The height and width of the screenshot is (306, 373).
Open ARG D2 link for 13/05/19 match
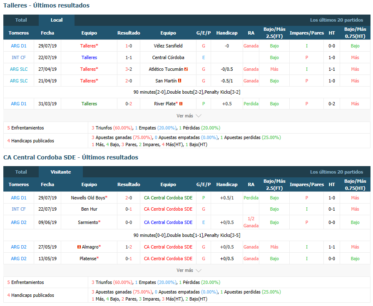[19, 259]
